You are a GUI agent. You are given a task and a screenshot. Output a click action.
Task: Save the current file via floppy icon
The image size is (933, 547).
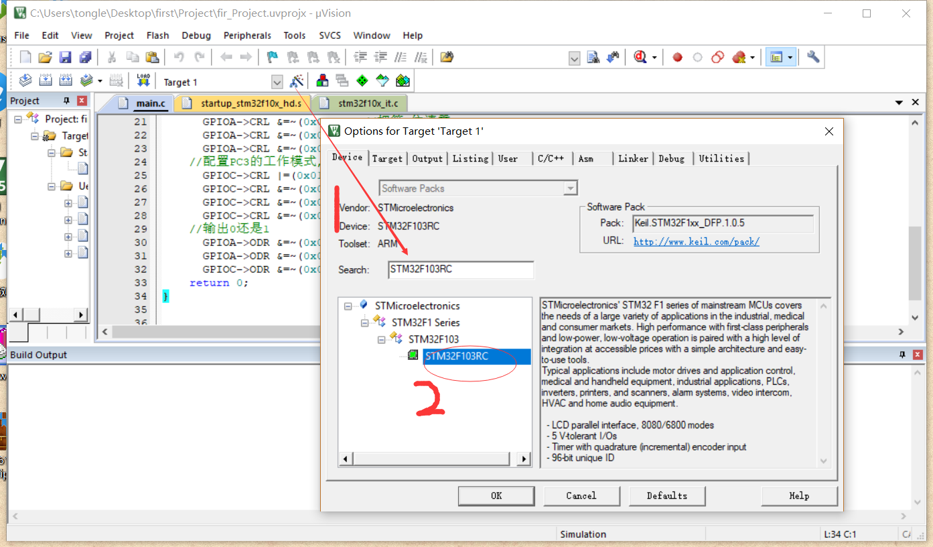[66, 58]
